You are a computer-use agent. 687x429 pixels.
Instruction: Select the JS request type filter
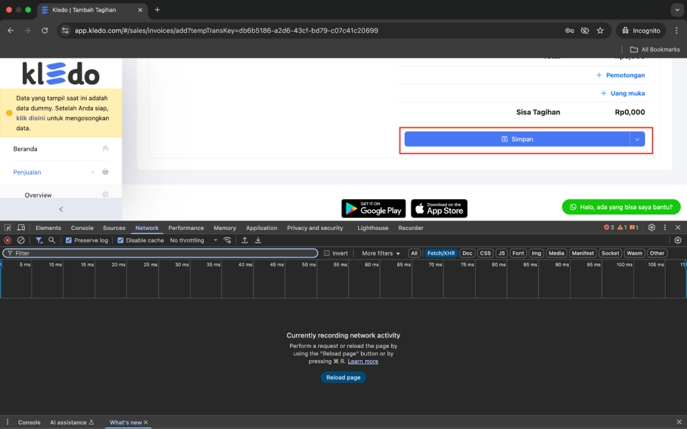(501, 253)
